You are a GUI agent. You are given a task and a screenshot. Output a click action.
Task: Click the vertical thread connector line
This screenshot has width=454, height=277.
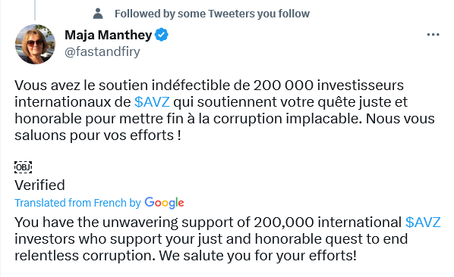(x=35, y=10)
